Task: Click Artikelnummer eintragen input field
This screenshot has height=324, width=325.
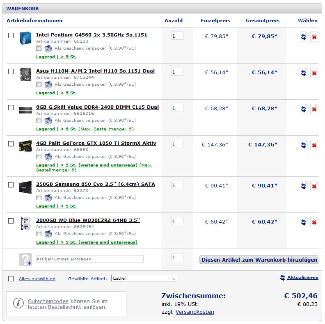Action: [90, 259]
